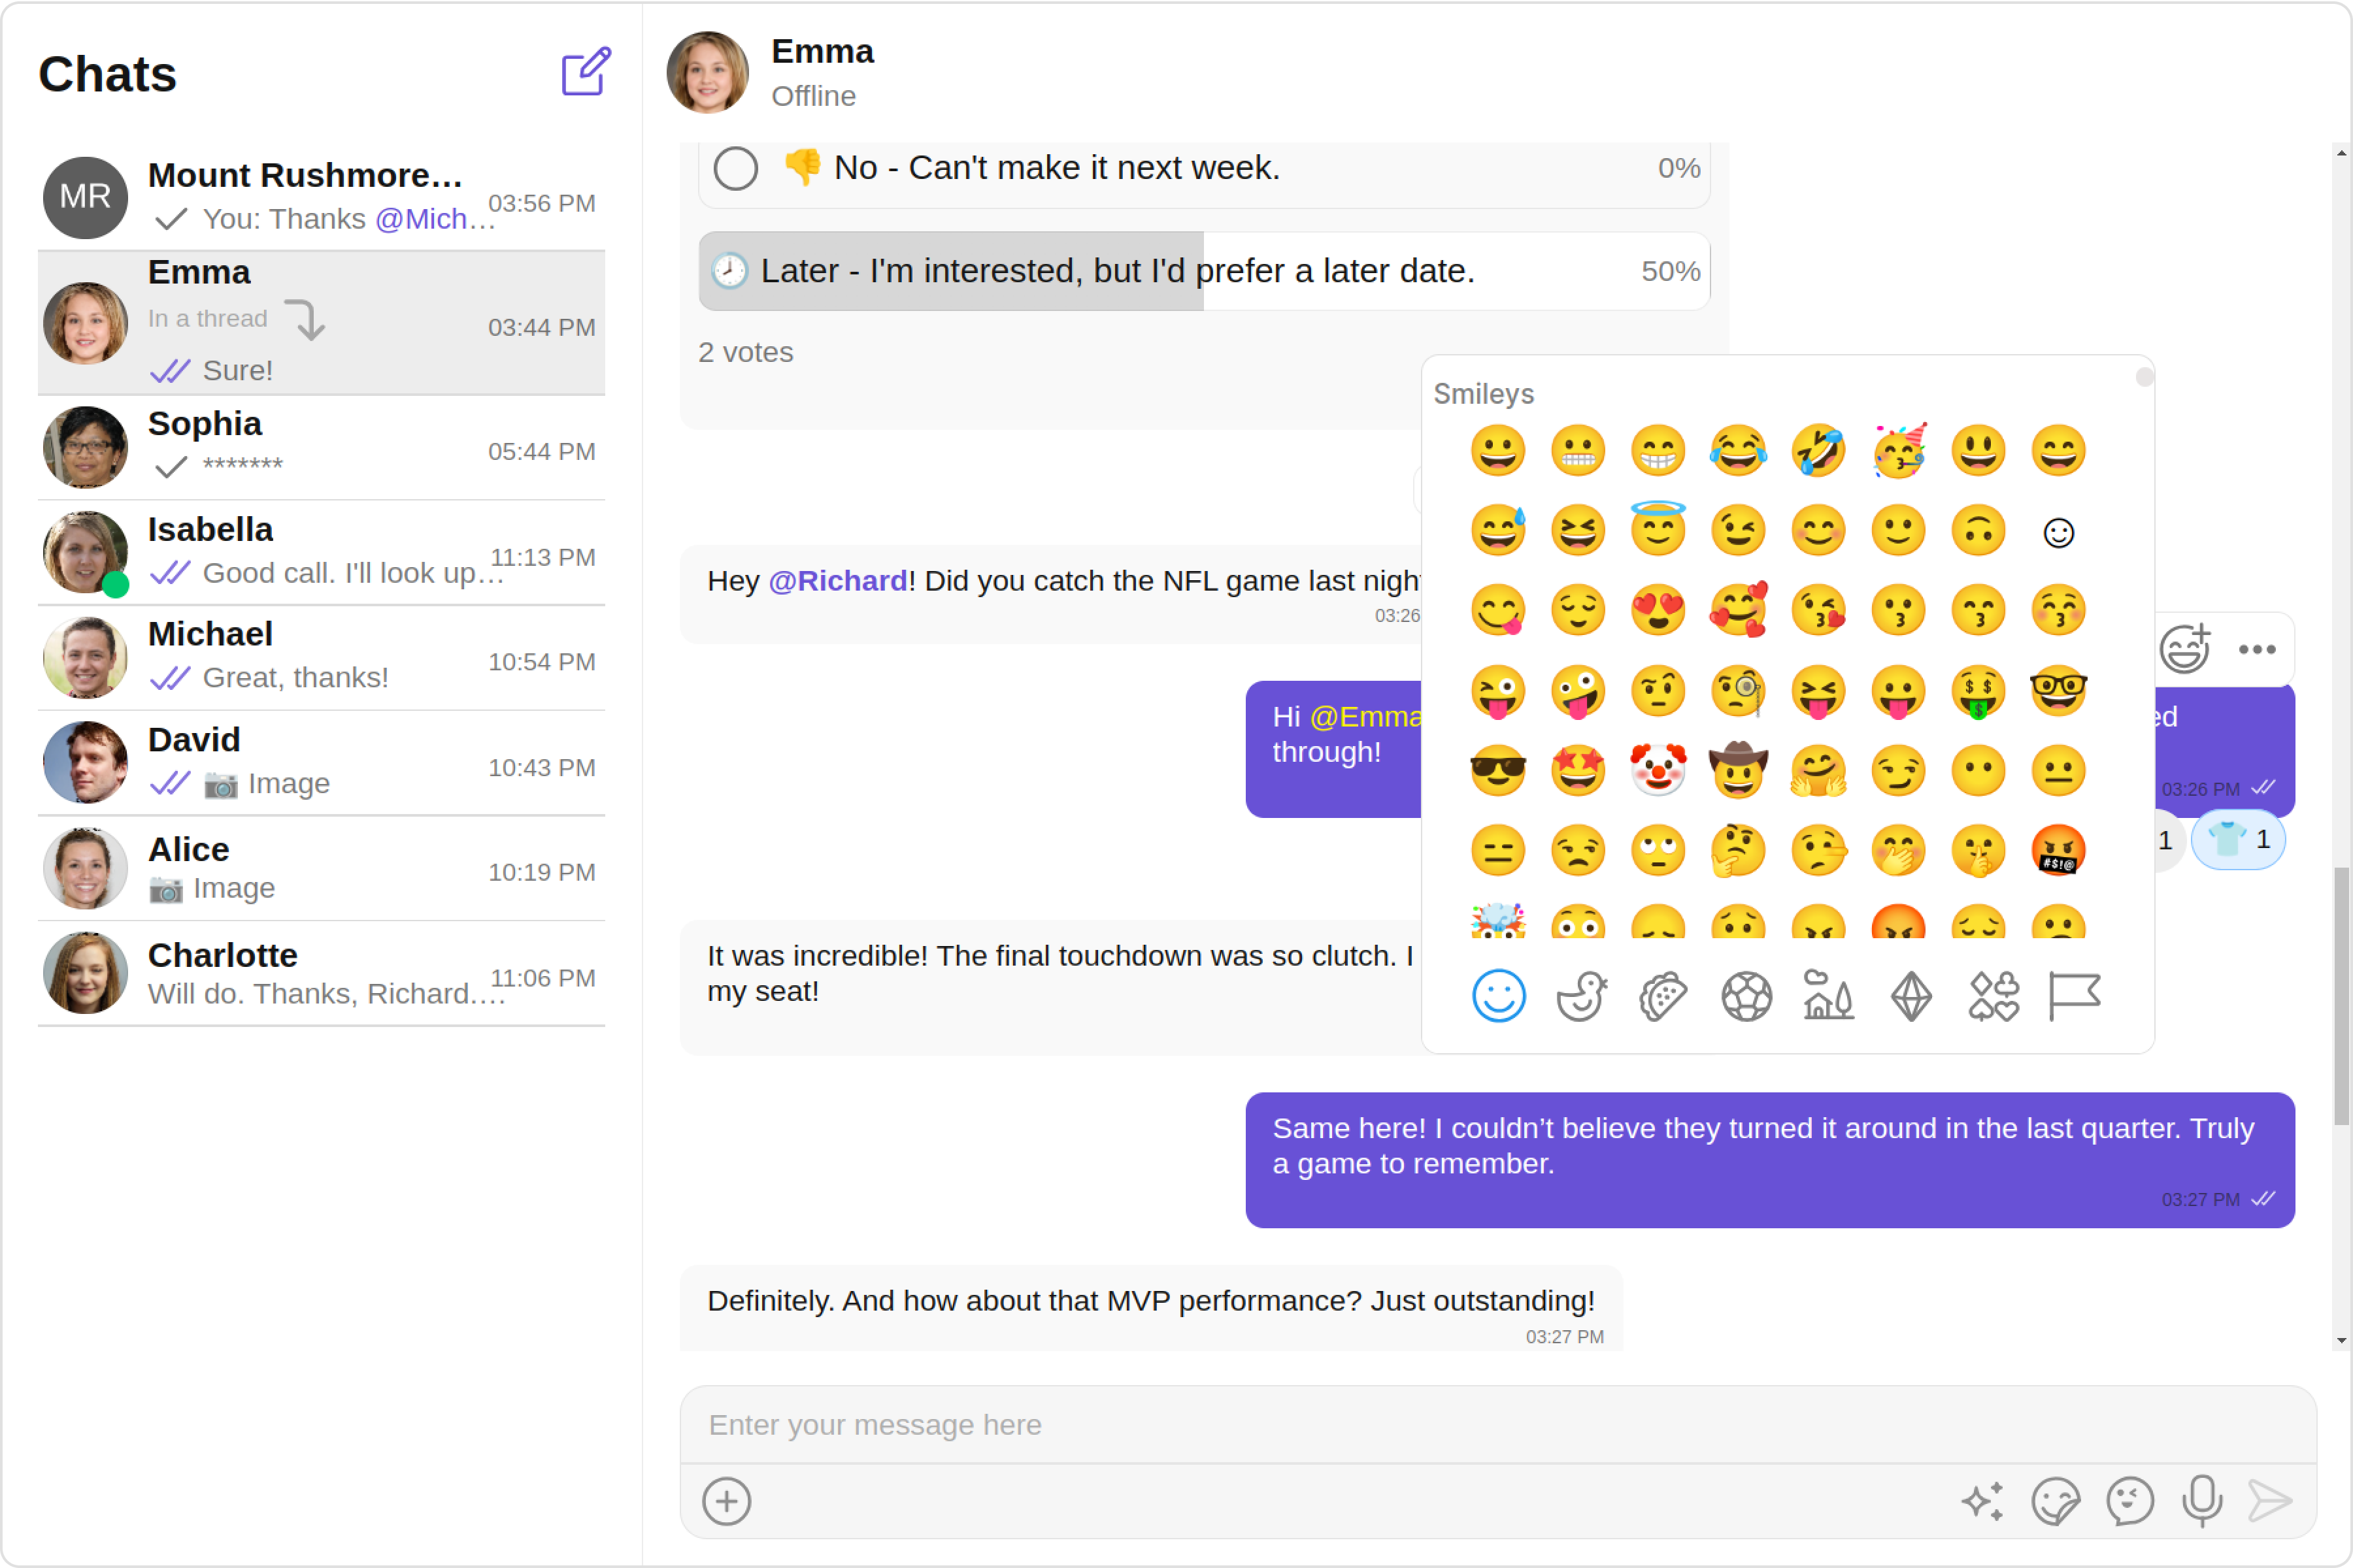
Task: Toggle the t-shirt reaction badge
Action: pos(2238,840)
